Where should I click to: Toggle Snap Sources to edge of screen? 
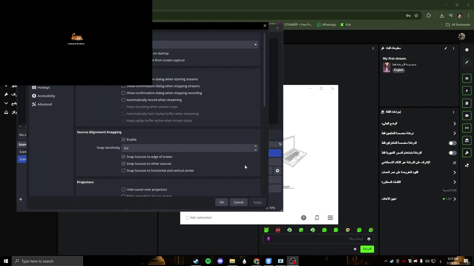coord(147,157)
